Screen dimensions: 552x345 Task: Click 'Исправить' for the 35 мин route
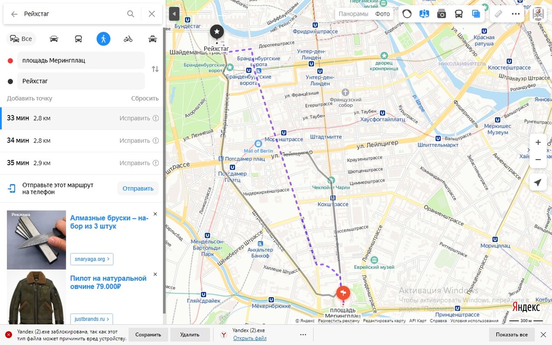tap(135, 163)
